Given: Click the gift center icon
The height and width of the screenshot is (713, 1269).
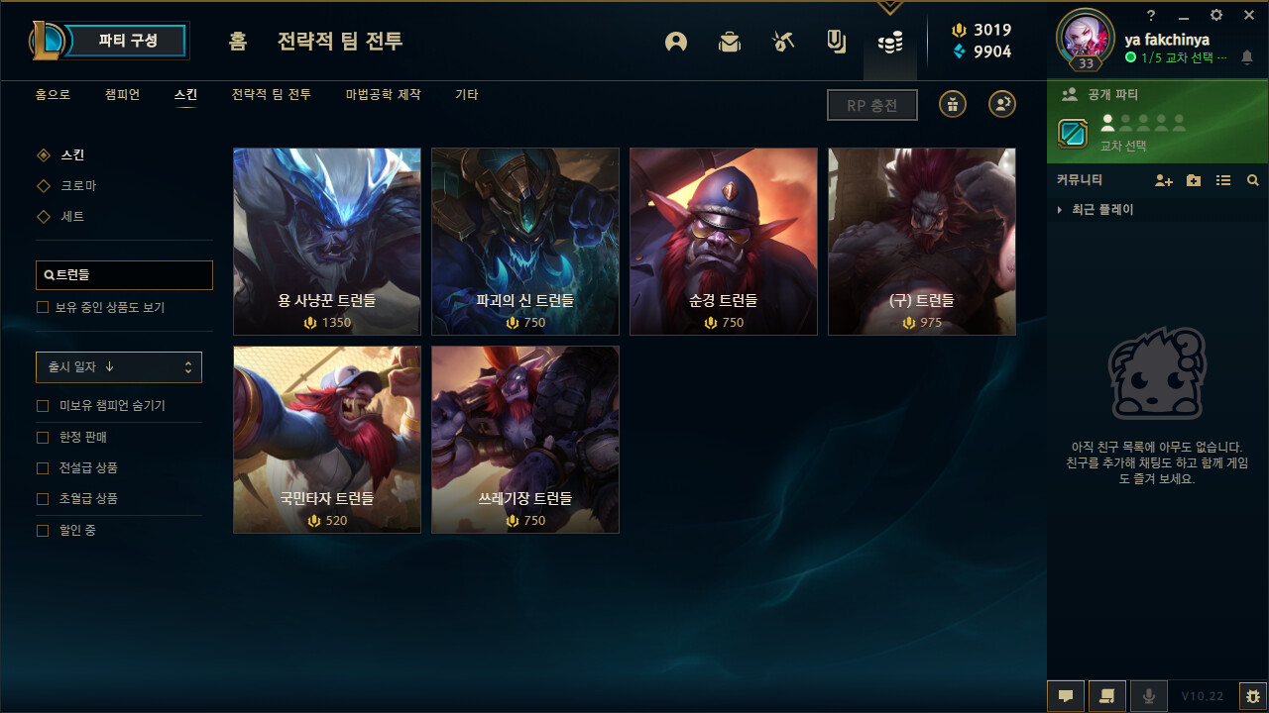Looking at the screenshot, I should (x=953, y=104).
